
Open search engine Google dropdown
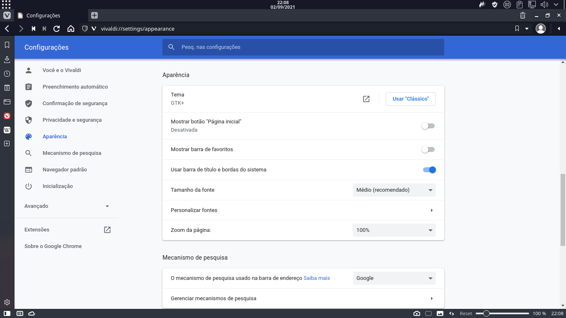[394, 278]
